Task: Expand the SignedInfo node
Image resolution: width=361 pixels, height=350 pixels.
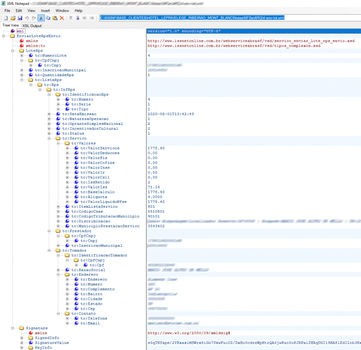Action: point(22,338)
